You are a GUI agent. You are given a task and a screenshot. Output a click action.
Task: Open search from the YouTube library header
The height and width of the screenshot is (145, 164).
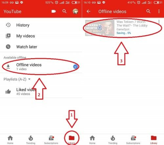64,11
